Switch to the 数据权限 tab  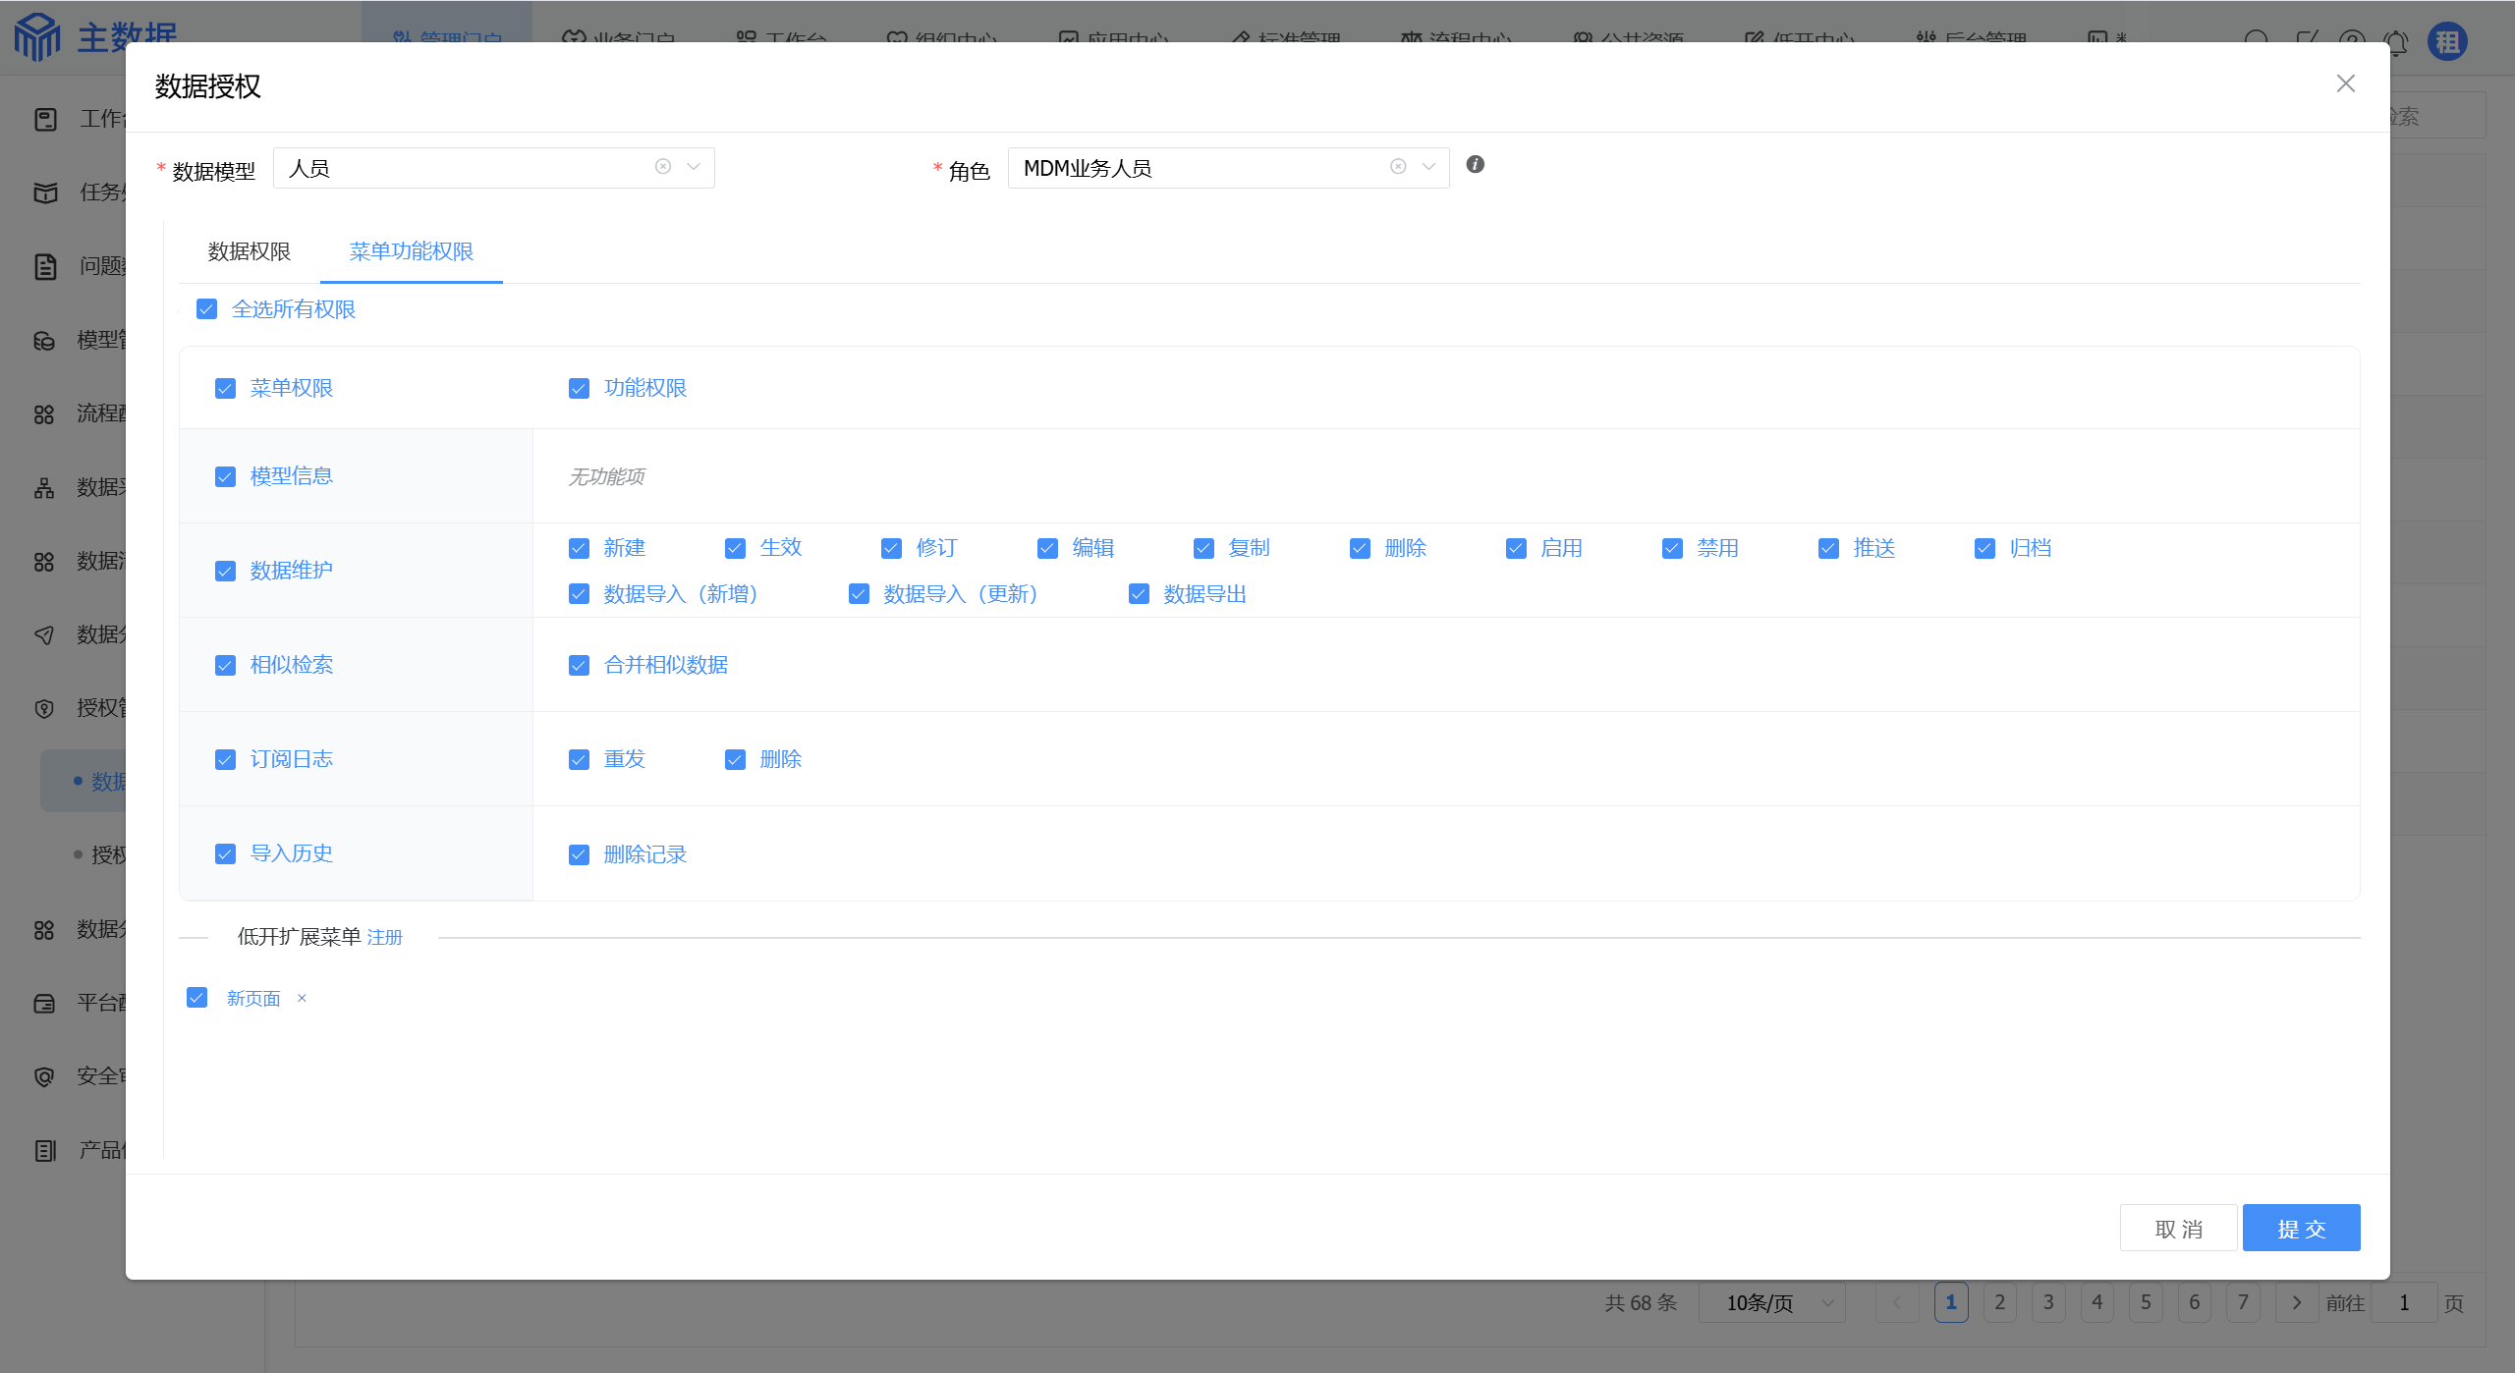click(250, 251)
